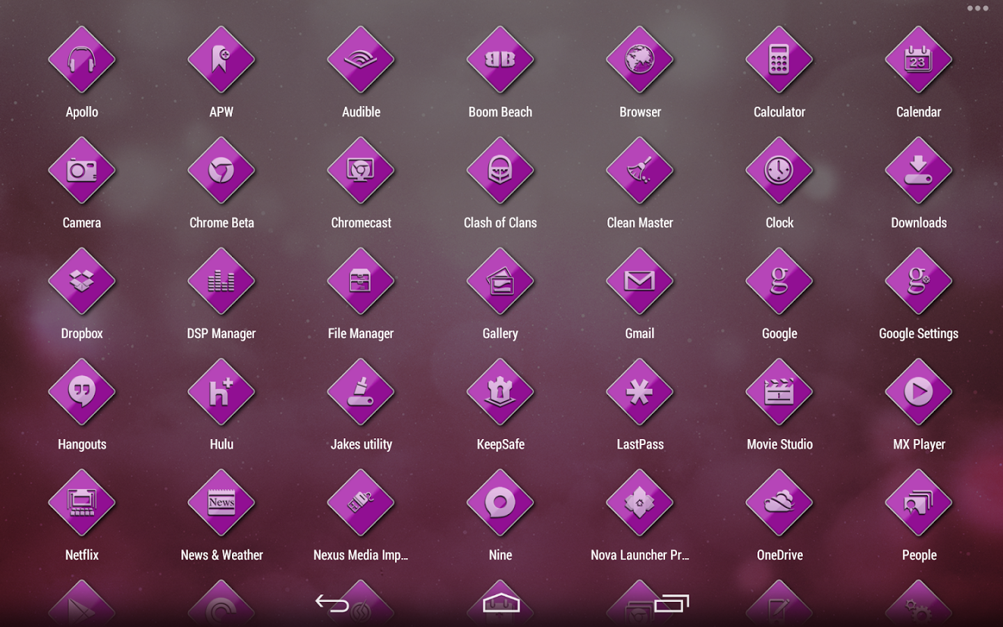Open the Google search app icon
This screenshot has width=1003, height=627.
pyautogui.click(x=779, y=281)
